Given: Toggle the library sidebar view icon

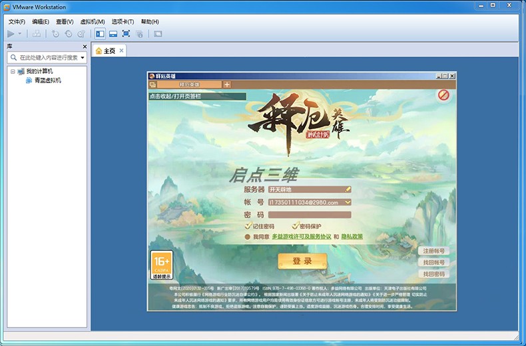Looking at the screenshot, I should coord(100,33).
